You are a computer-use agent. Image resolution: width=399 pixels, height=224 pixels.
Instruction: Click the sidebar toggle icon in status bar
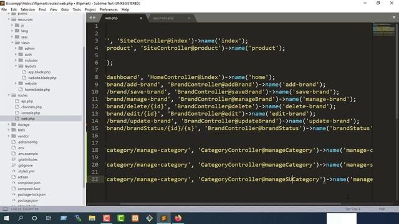tap(5, 209)
